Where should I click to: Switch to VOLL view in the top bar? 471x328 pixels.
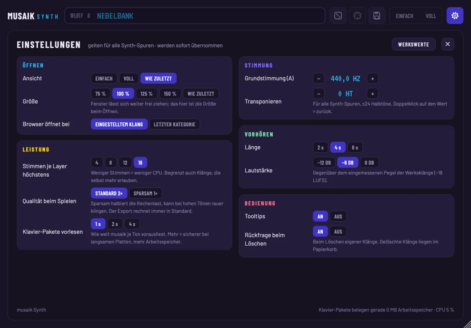(431, 16)
